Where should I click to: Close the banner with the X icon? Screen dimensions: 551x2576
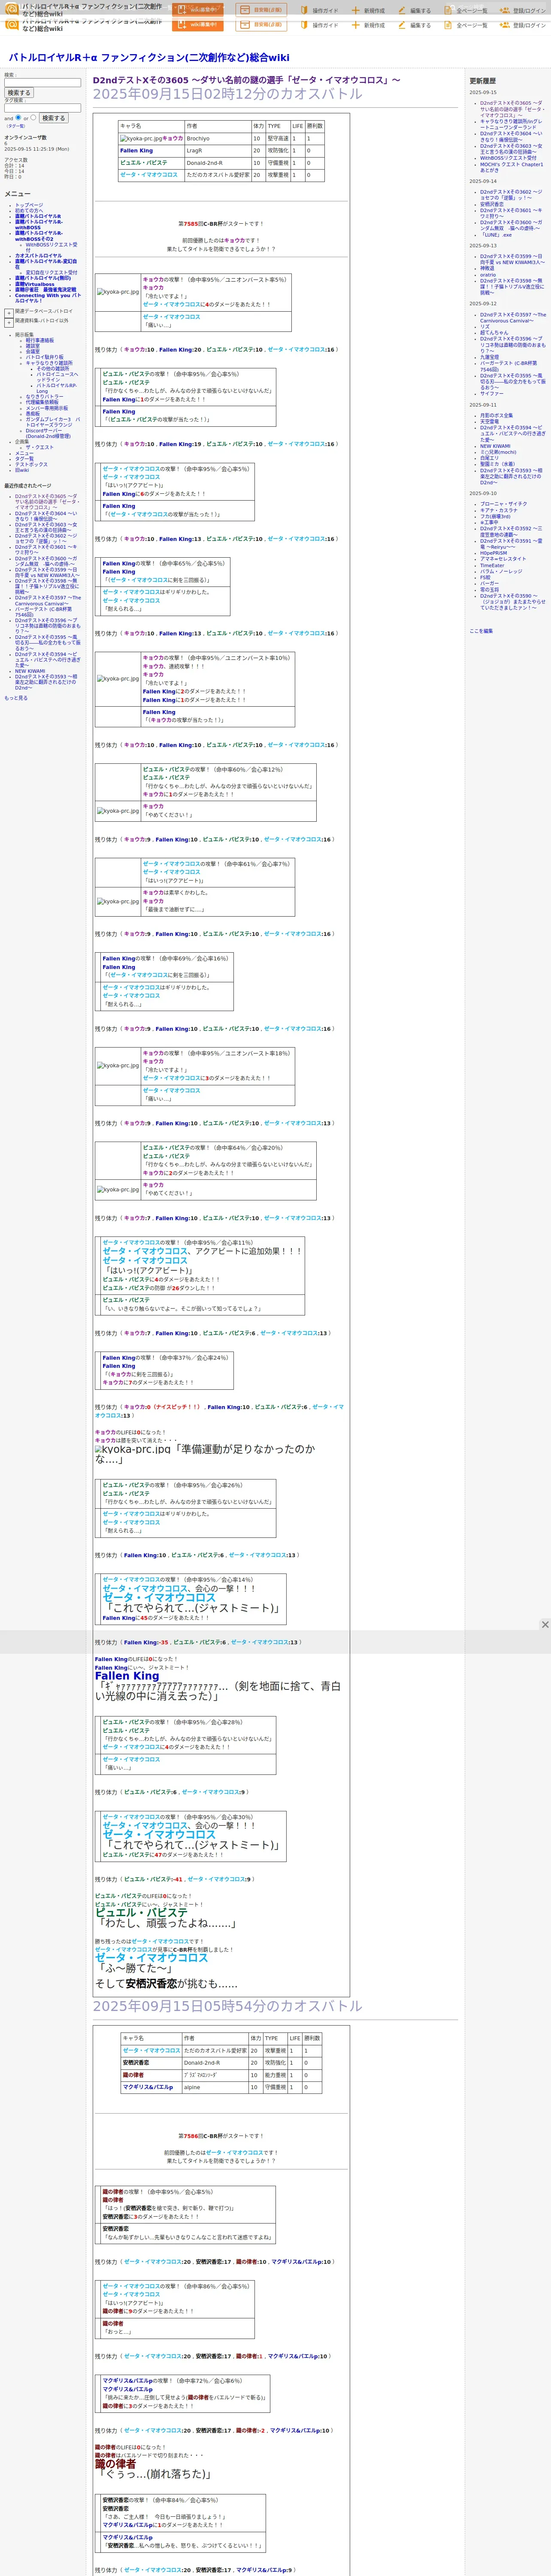click(545, 1624)
